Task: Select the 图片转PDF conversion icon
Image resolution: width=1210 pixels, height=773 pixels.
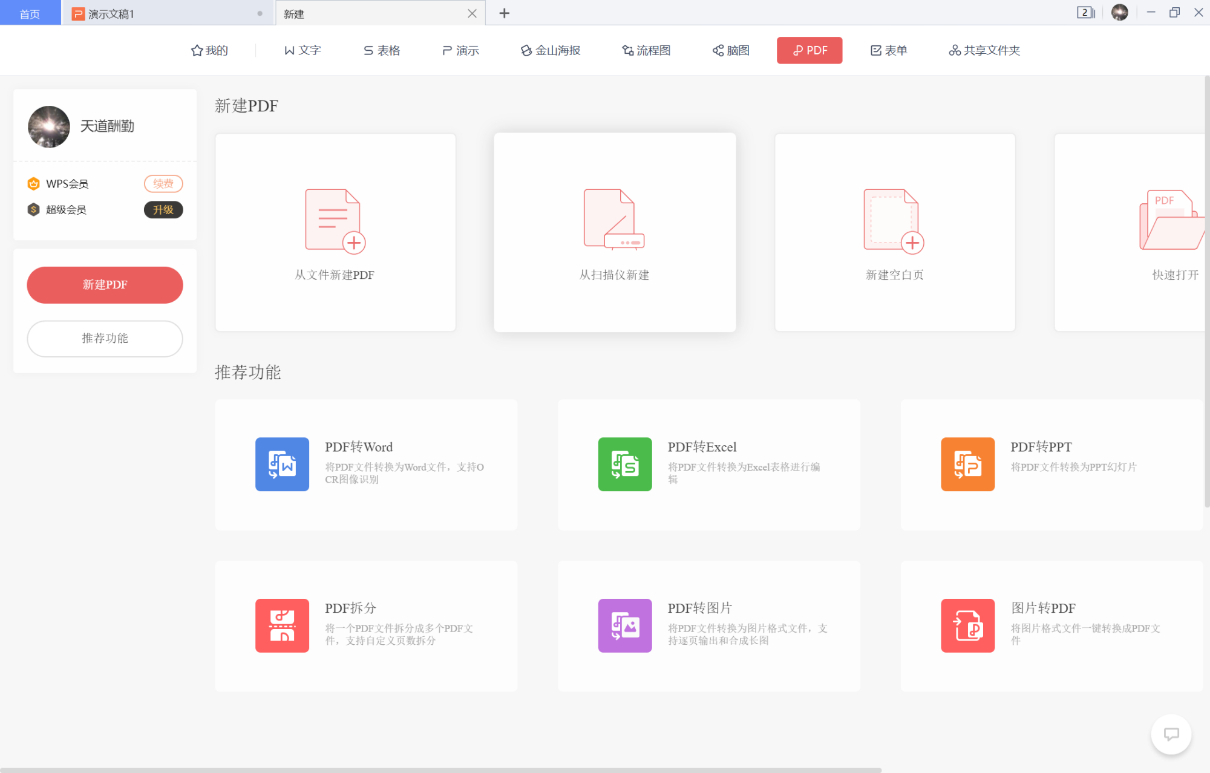Action: click(x=967, y=626)
